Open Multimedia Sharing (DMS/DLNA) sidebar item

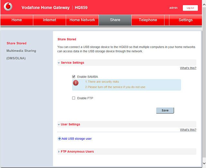(x=21, y=54)
